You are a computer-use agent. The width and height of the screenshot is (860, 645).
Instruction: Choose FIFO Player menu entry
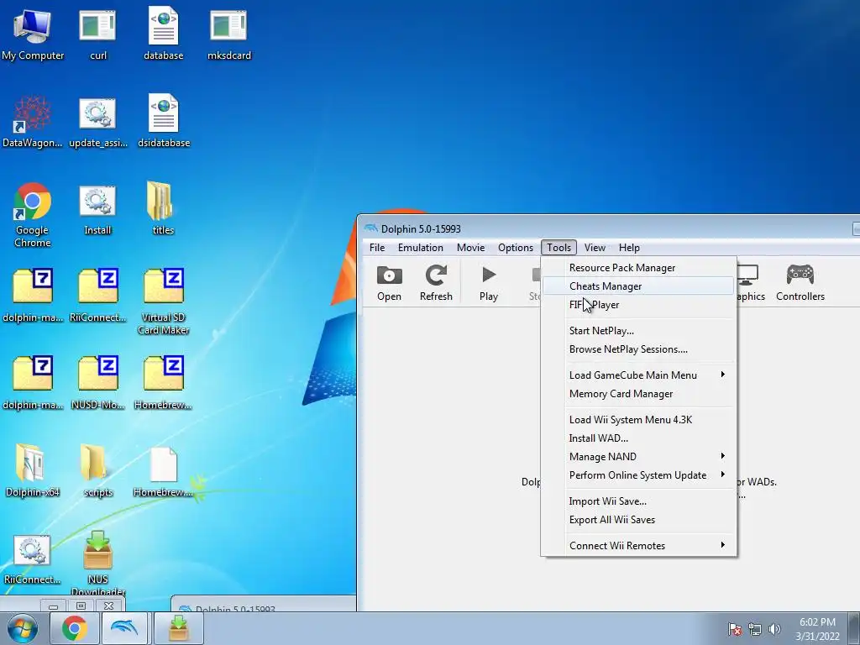tap(638, 304)
